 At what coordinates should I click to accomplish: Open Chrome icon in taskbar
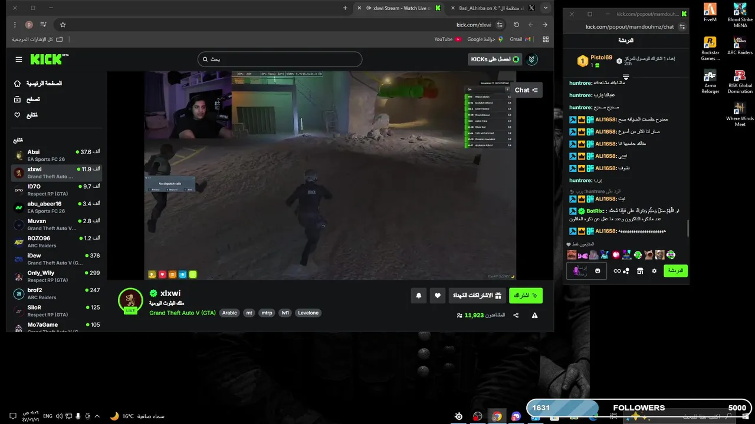tap(497, 416)
